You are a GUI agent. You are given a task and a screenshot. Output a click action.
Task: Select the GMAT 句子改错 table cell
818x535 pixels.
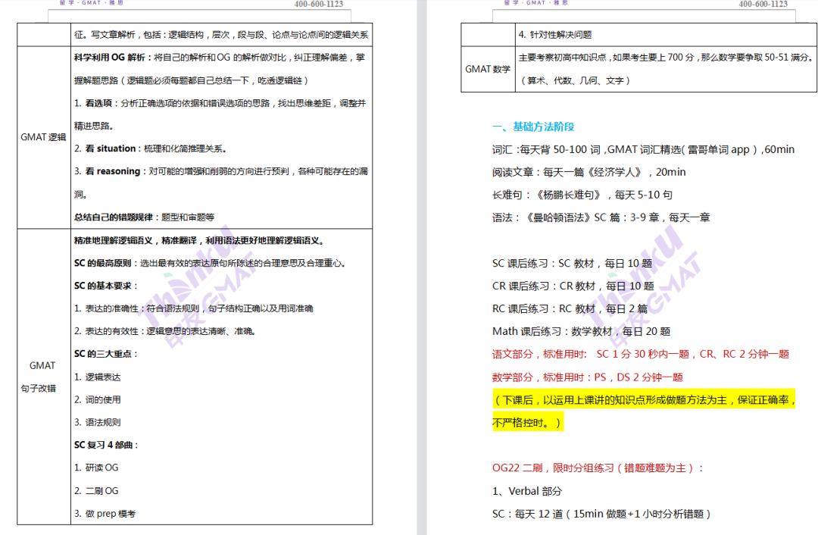tap(42, 374)
